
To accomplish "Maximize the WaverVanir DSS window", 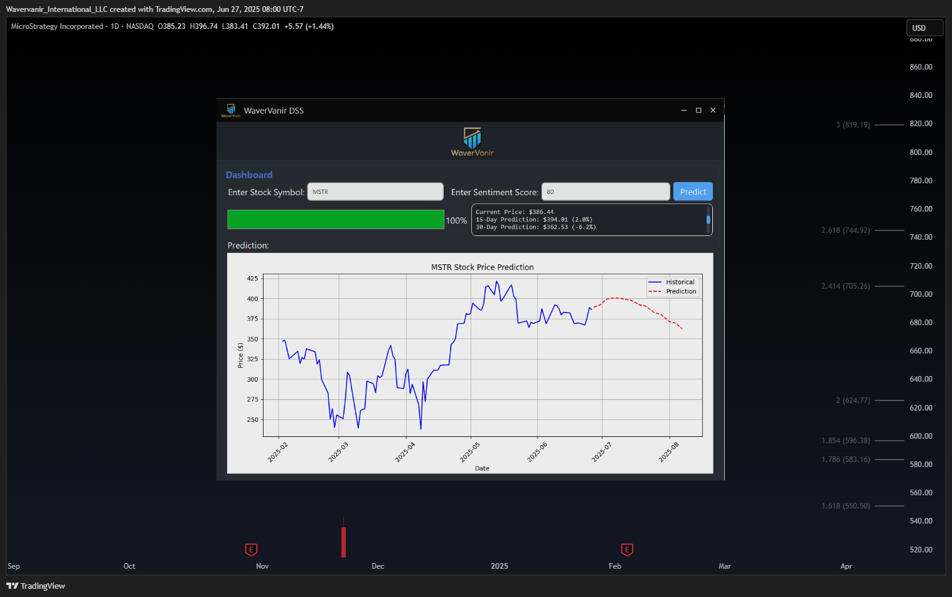I will pyautogui.click(x=698, y=110).
